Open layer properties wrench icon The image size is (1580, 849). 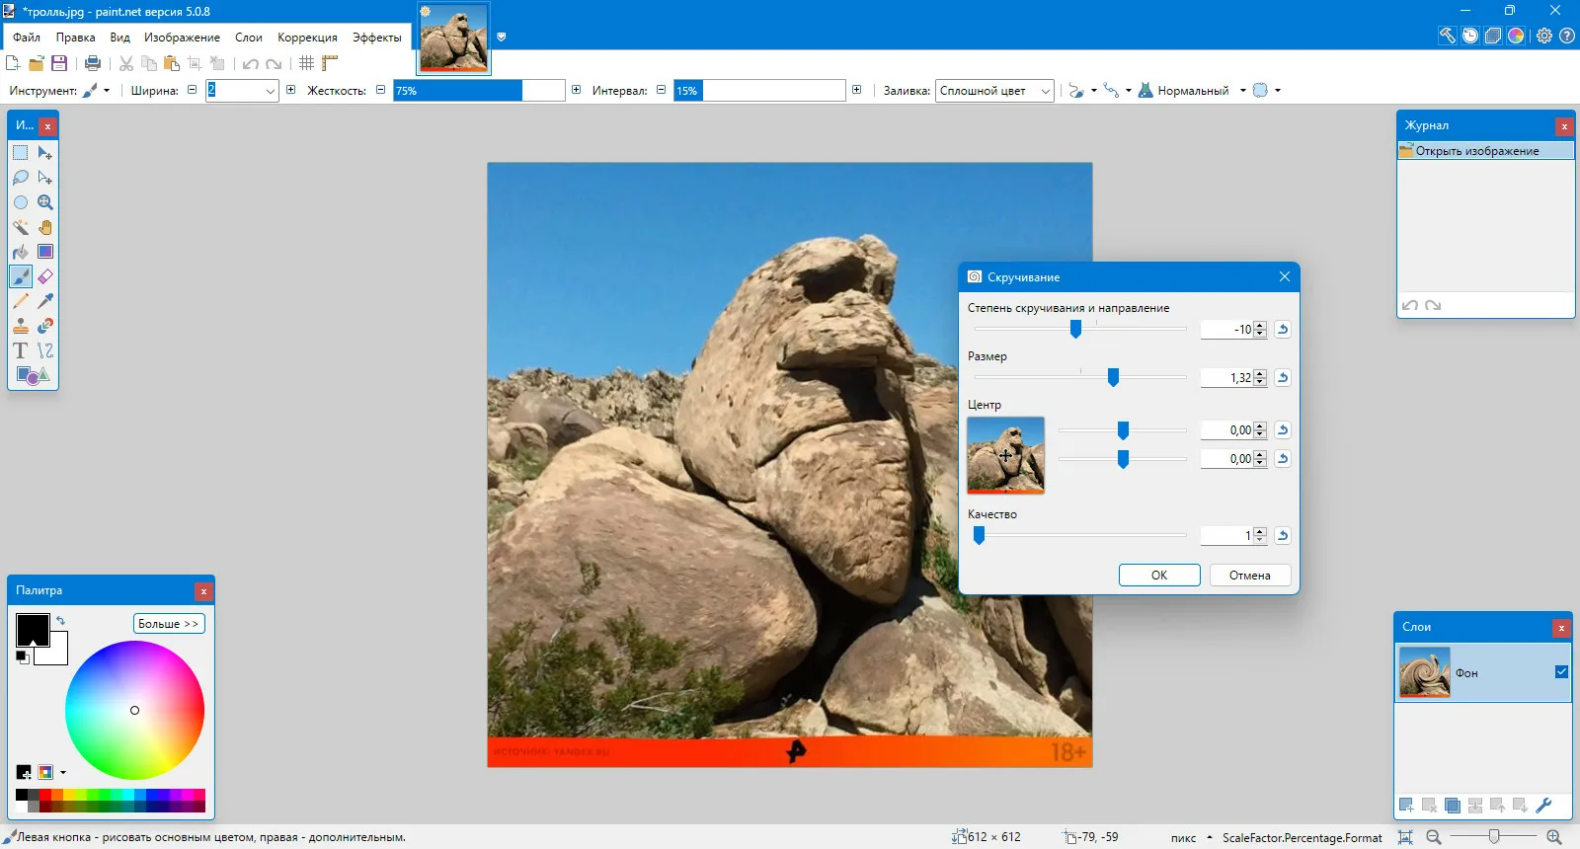coord(1544,806)
